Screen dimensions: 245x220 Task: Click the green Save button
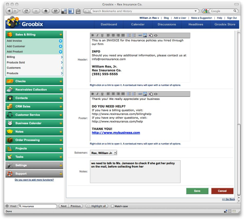point(197,191)
